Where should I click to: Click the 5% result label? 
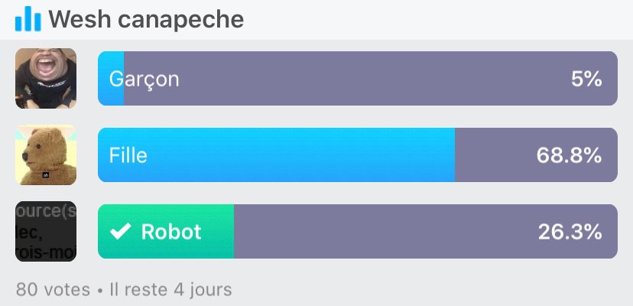pos(586,79)
